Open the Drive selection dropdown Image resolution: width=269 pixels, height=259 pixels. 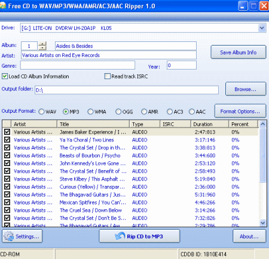pos(262,28)
